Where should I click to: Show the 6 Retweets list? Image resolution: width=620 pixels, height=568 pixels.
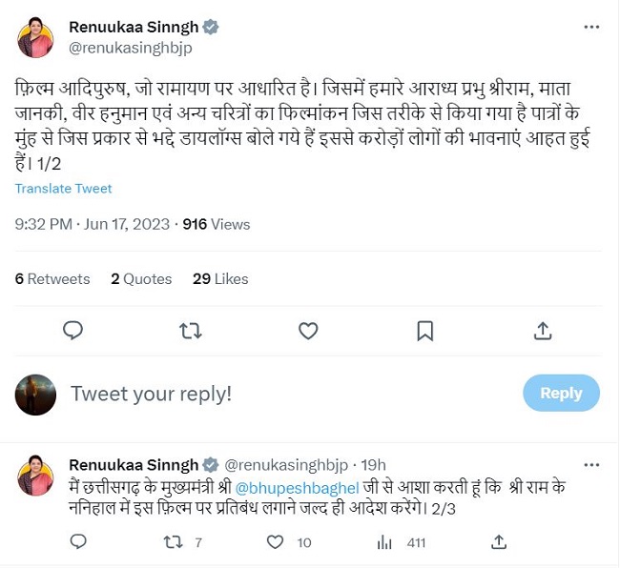[52, 279]
